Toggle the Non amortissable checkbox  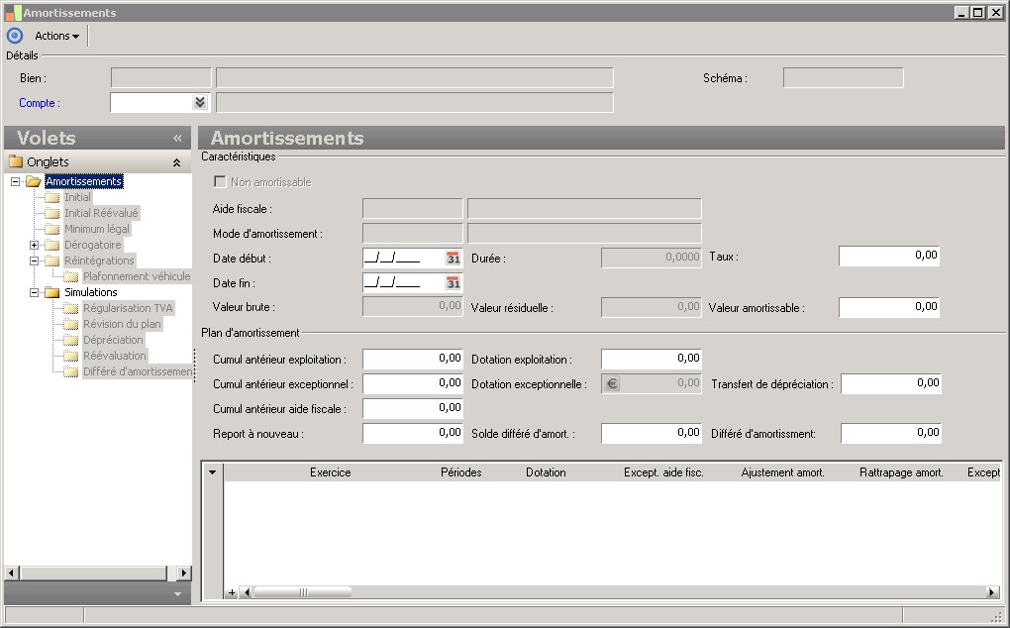tap(220, 182)
